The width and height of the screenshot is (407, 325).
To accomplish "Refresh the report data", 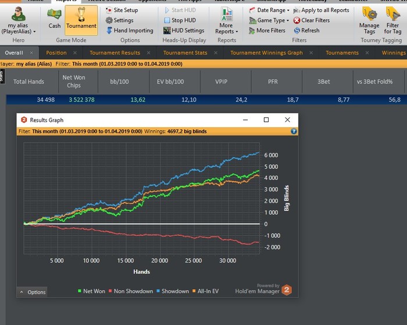I will point(306,31).
